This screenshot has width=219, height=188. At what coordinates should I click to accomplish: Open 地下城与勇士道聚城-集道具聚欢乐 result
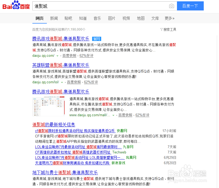[x=65, y=173]
